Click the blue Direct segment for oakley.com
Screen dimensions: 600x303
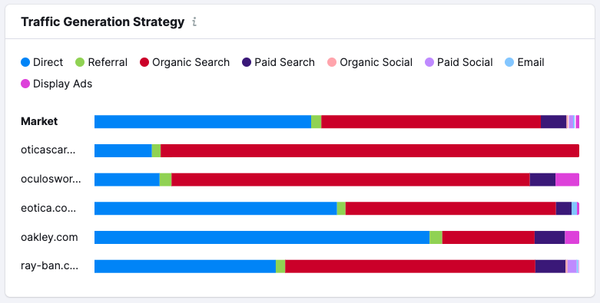pyautogui.click(x=262, y=237)
